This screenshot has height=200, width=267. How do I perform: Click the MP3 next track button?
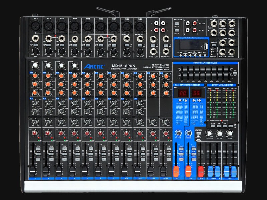point(205,55)
